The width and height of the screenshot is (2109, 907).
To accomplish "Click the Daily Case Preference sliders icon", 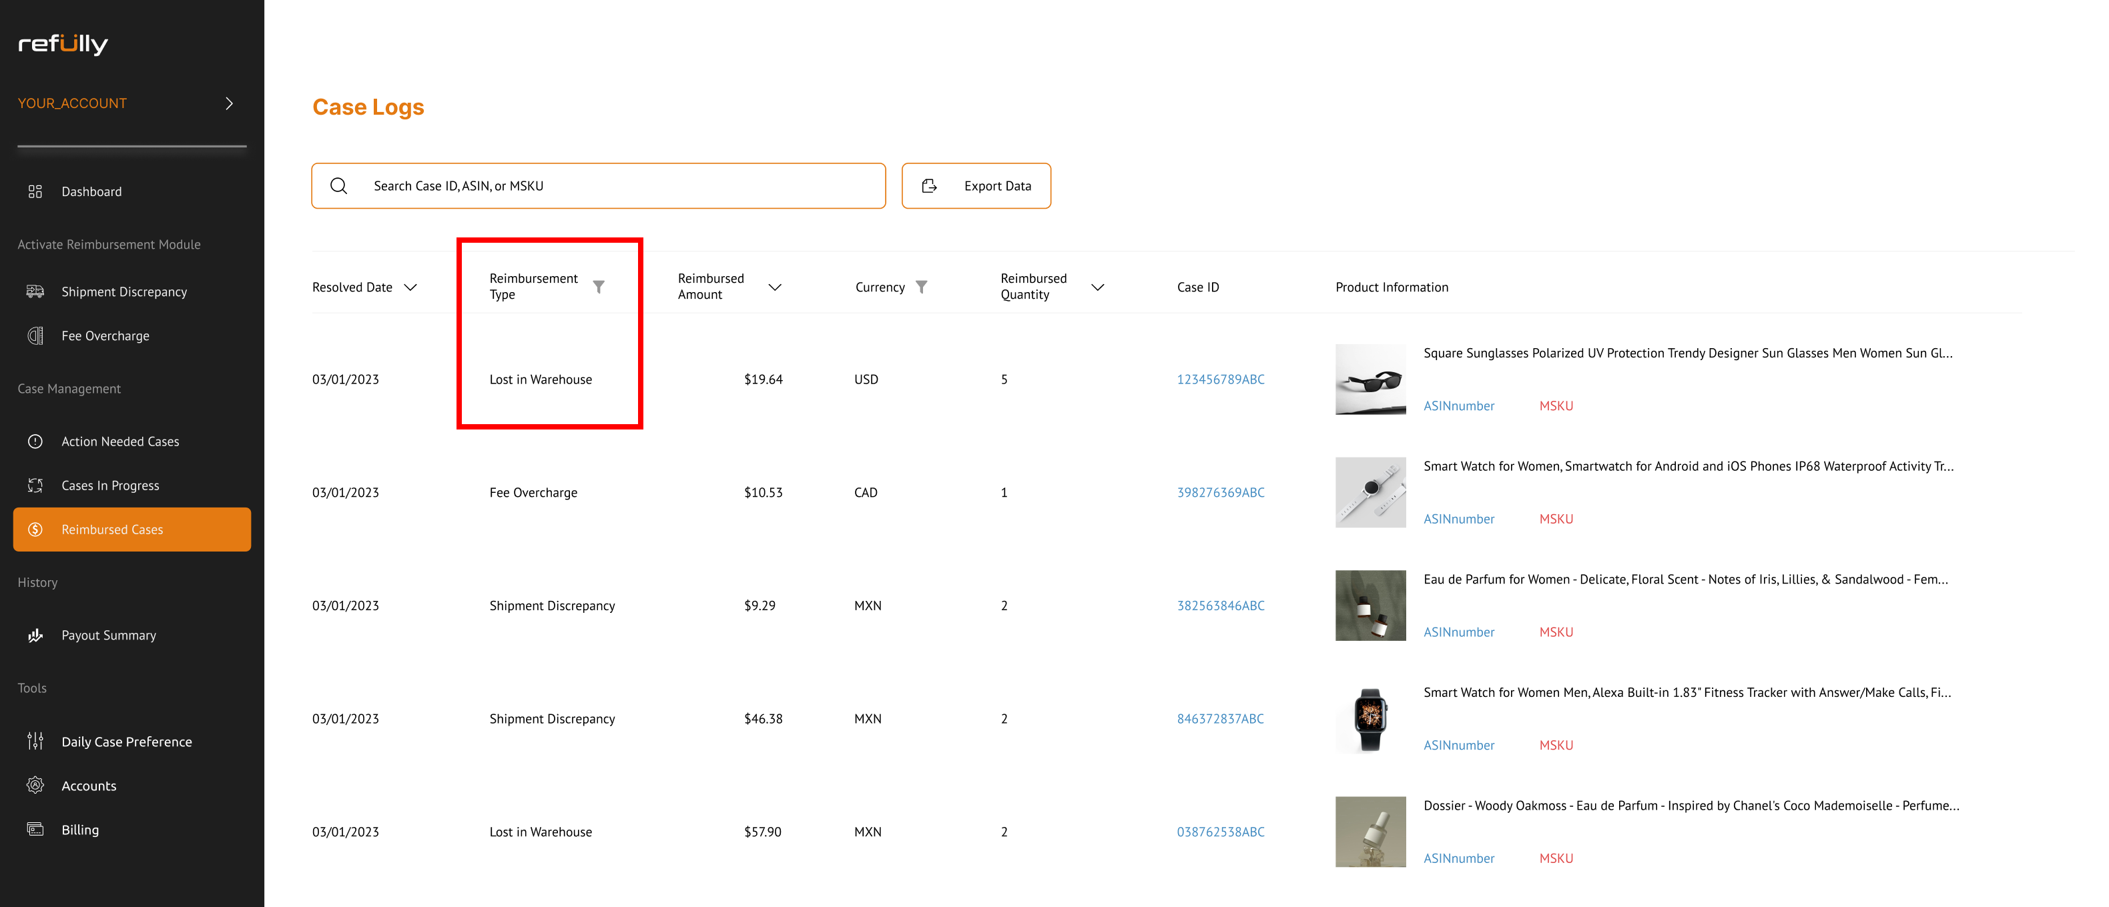I will pos(35,742).
